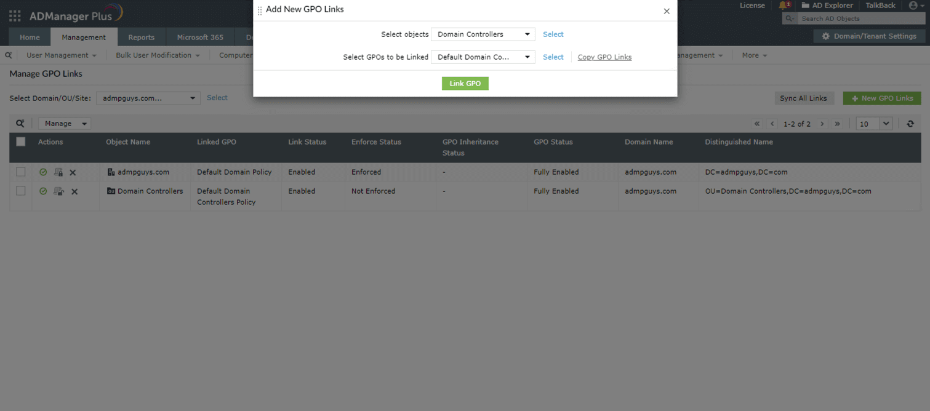Open the Select GPOs to be Linked dropdown

[483, 57]
